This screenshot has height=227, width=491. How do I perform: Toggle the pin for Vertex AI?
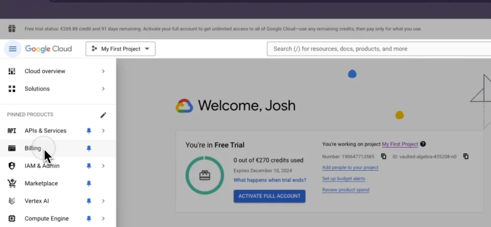coord(88,201)
